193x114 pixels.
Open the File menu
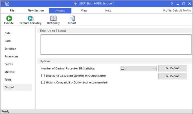[x=12, y=10]
